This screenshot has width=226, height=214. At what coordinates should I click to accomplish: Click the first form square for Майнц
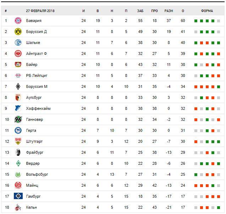[x=196, y=185]
